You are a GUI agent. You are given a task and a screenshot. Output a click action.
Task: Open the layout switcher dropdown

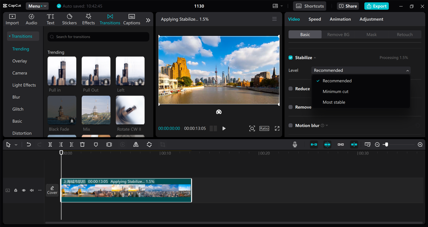pos(278,6)
